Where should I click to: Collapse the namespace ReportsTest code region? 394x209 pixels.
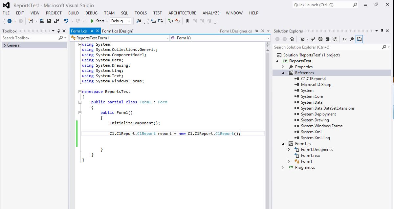point(80,92)
